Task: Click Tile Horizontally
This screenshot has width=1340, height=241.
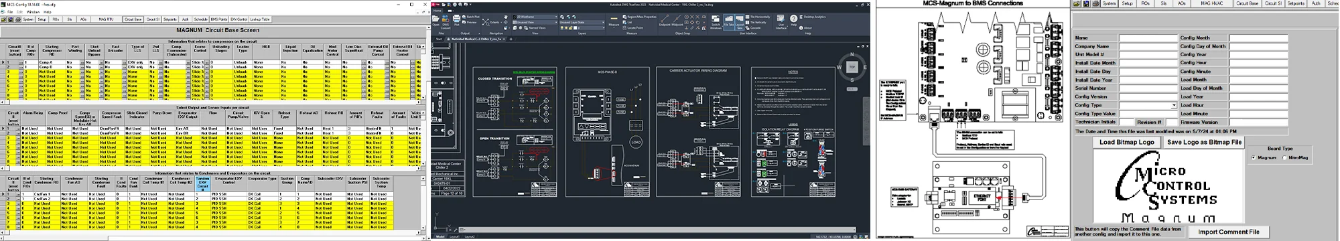Action: tap(758, 17)
